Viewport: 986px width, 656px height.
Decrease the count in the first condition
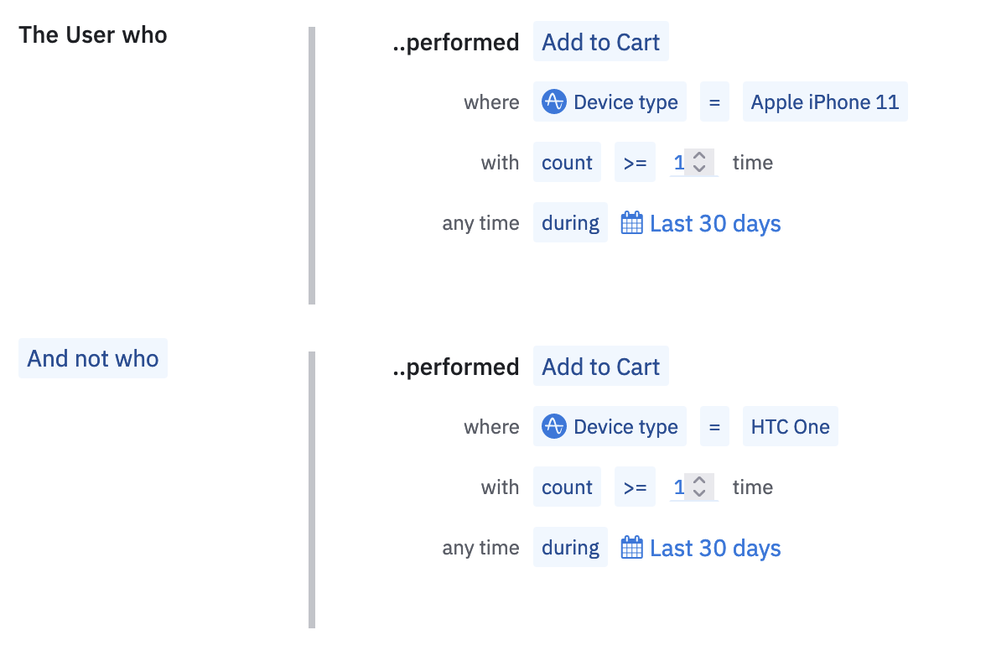point(700,169)
